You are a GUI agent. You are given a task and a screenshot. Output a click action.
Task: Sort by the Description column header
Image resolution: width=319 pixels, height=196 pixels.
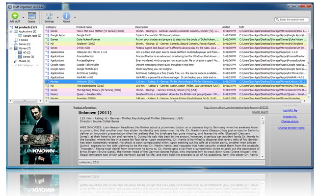[141, 27]
